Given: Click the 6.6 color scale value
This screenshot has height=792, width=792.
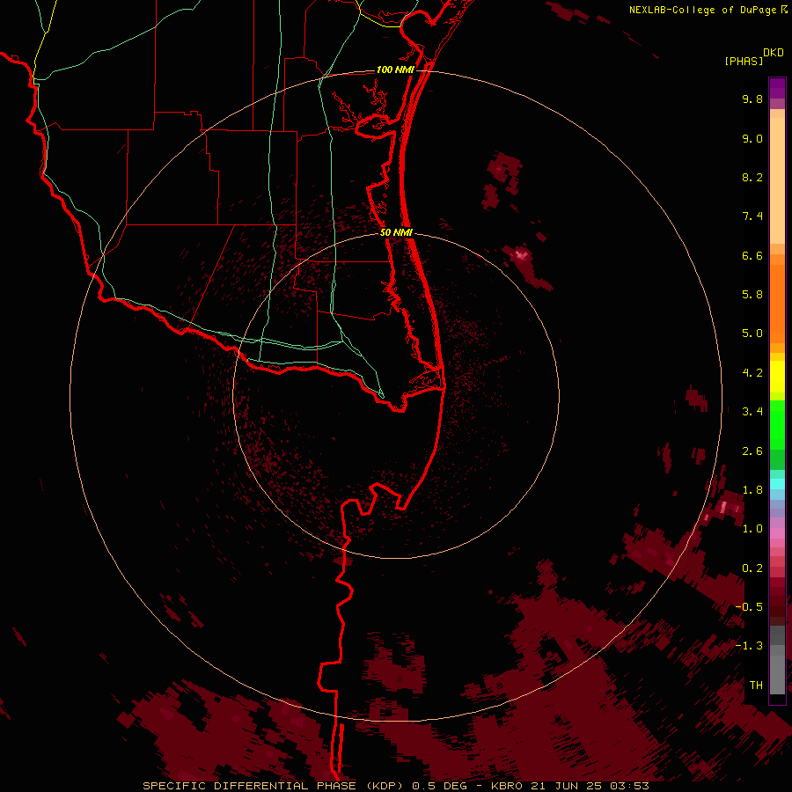Looking at the screenshot, I should 752,255.
